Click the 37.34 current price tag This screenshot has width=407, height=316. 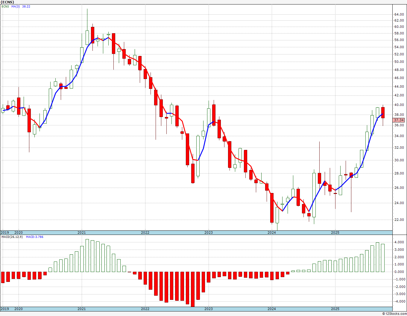[x=399, y=120]
